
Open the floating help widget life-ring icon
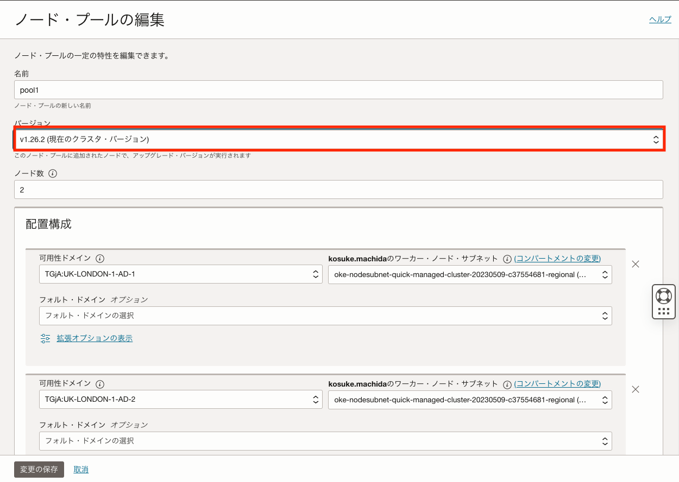pos(663,296)
